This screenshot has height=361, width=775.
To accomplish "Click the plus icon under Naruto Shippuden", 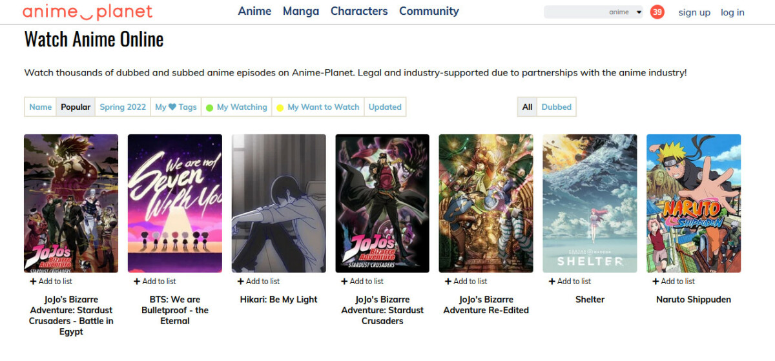I will (x=656, y=282).
